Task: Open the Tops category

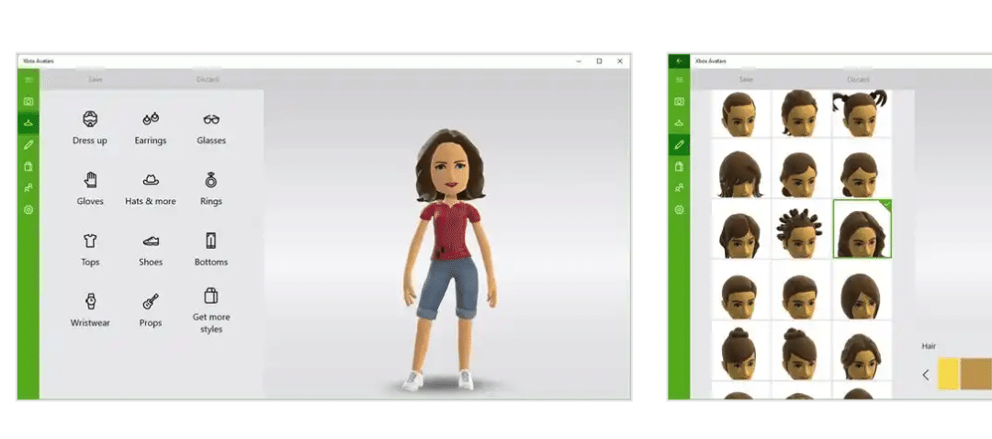Action: 90,249
